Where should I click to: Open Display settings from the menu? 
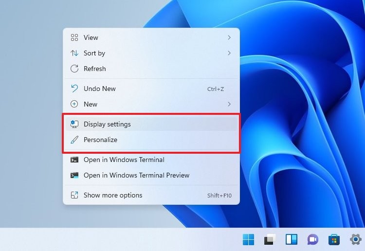click(x=151, y=124)
